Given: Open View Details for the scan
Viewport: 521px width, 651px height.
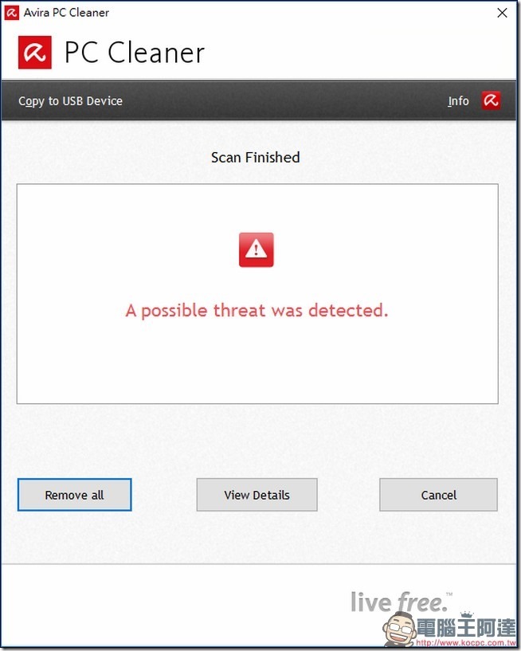Looking at the screenshot, I should click(257, 495).
